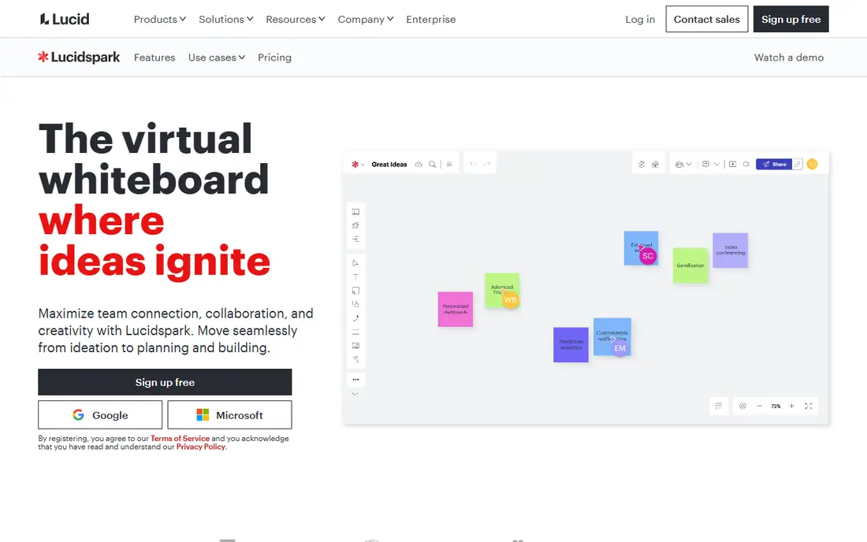Open the Enterprise menu item
This screenshot has height=542, width=867.
click(430, 20)
